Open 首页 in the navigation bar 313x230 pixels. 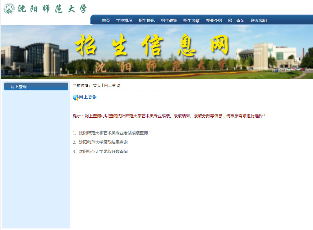tap(106, 20)
